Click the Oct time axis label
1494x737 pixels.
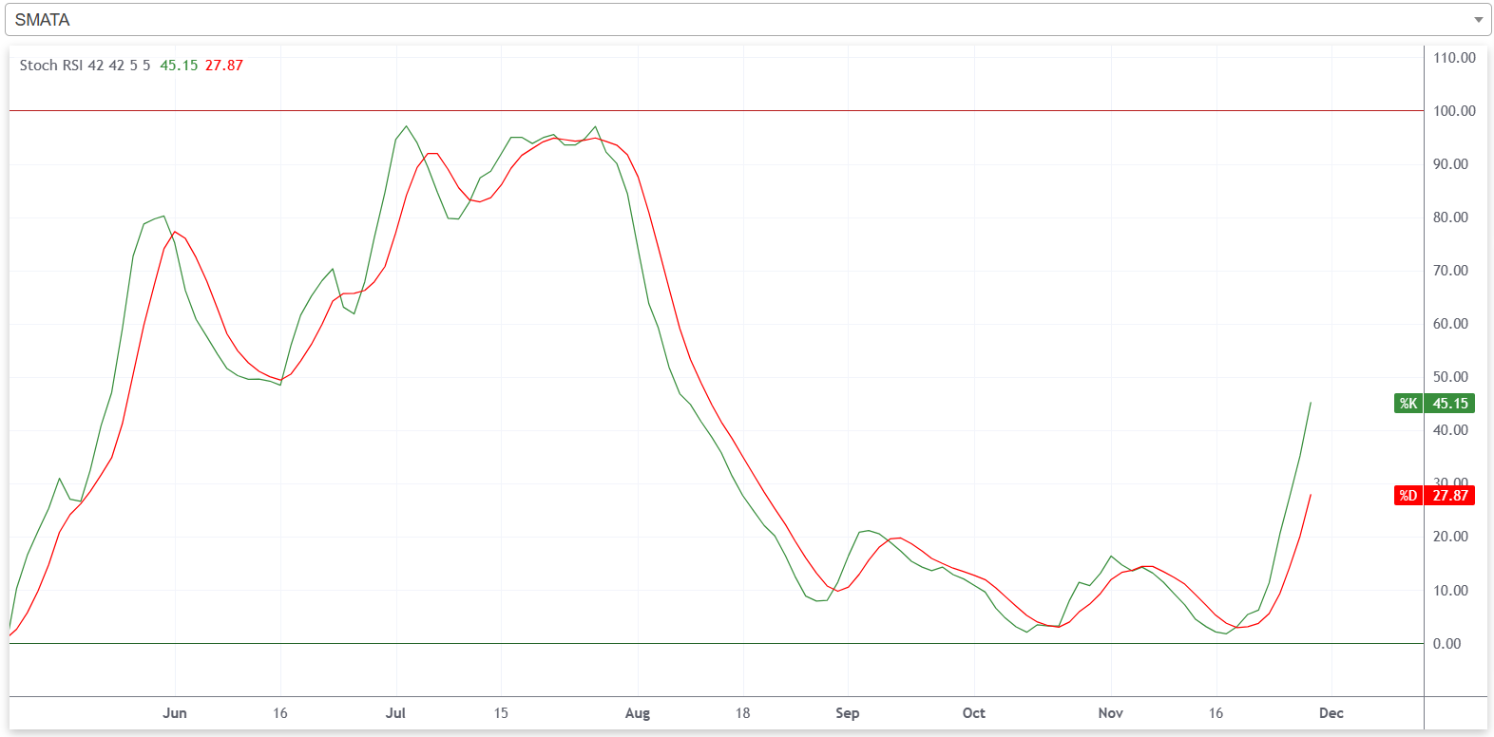pos(973,713)
